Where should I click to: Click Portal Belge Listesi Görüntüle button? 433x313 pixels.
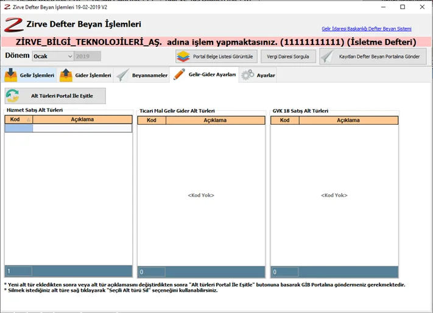[217, 56]
